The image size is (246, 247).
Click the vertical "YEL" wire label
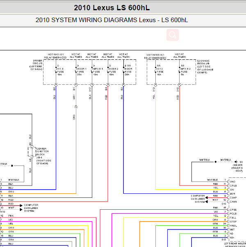(154, 97)
